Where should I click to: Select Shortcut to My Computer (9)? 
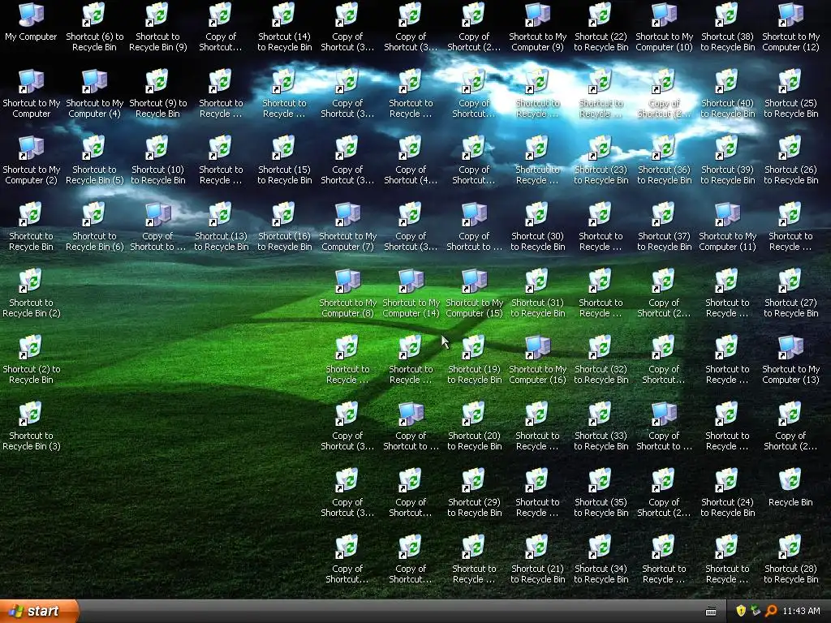click(537, 28)
